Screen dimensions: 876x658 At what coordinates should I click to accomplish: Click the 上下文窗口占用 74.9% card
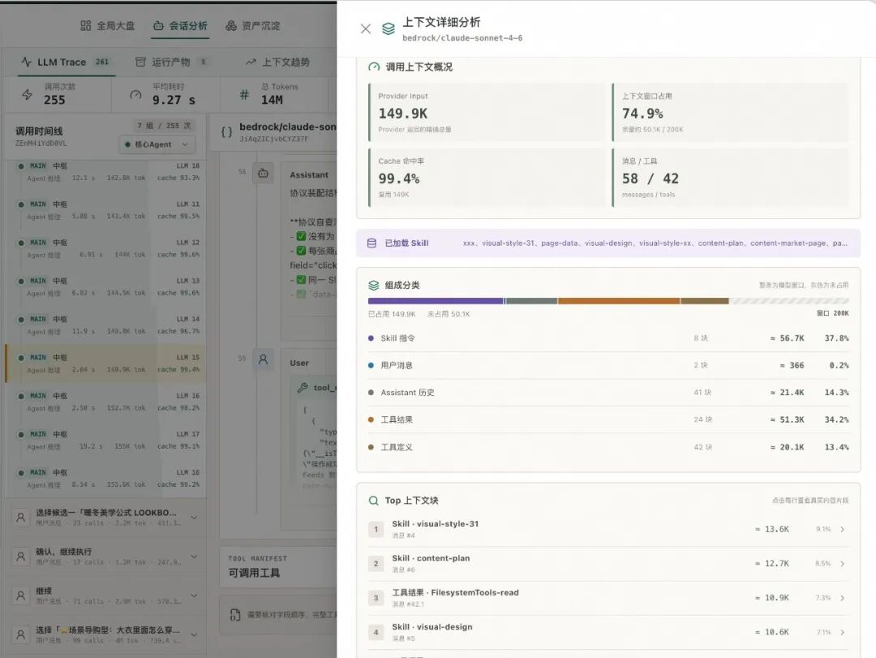[x=730, y=112]
